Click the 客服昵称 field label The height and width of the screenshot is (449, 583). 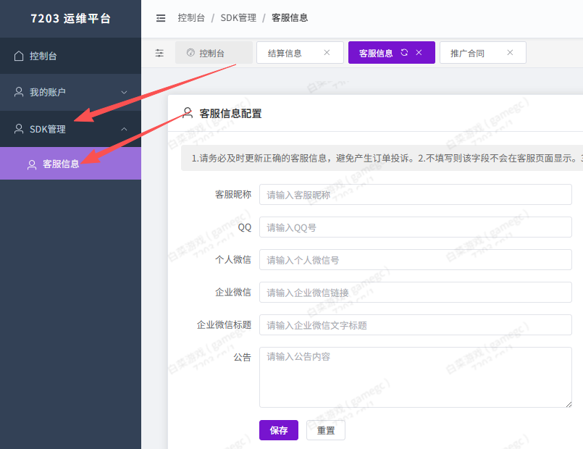233,194
